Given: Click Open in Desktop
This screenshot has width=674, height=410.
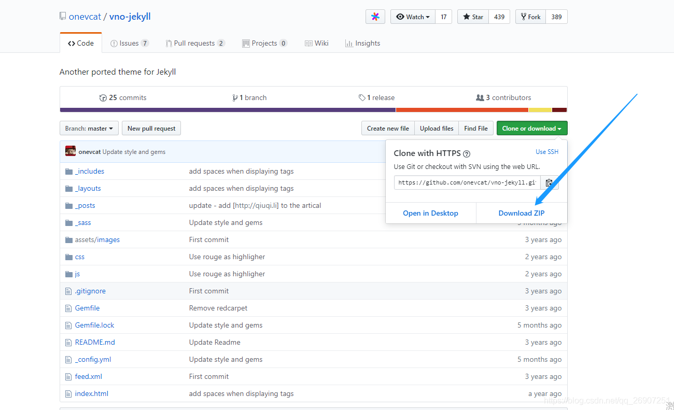Looking at the screenshot, I should click(431, 213).
